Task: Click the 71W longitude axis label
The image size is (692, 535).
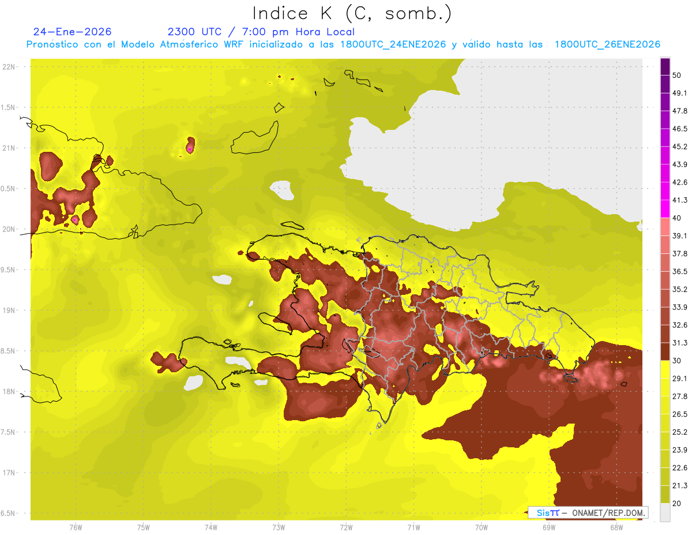Action: [413, 527]
